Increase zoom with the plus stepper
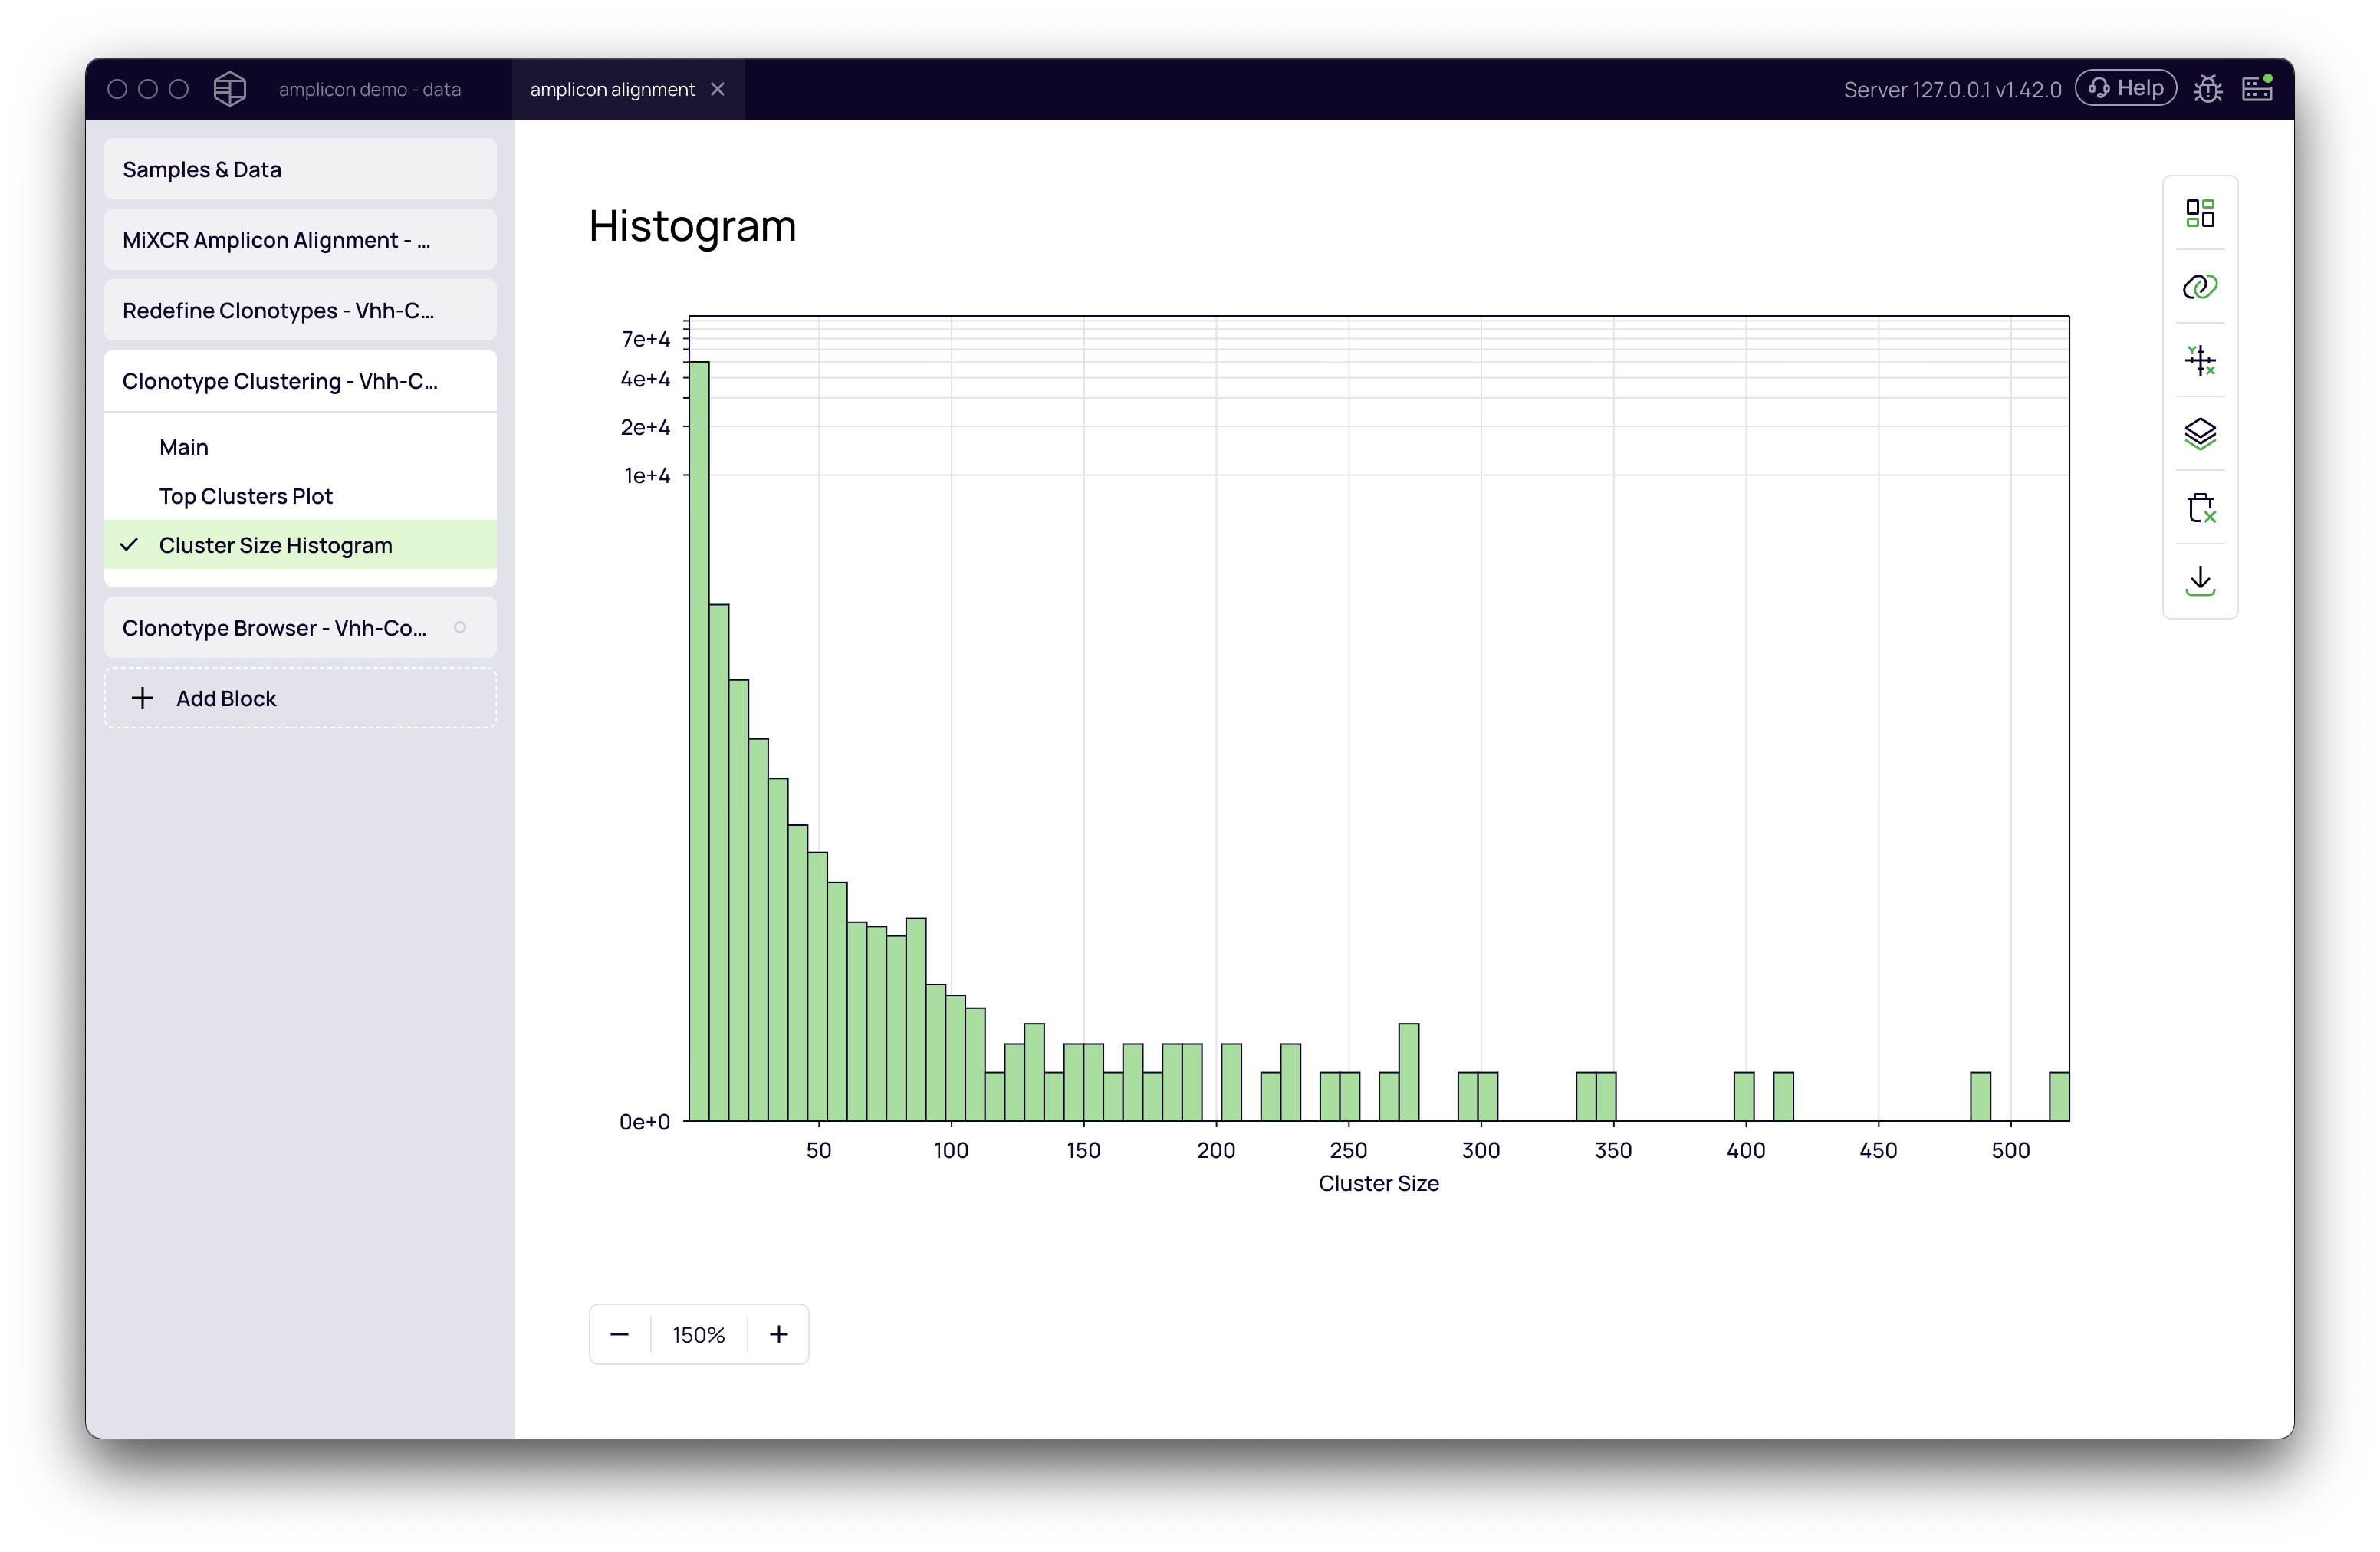Image resolution: width=2380 pixels, height=1552 pixels. coord(778,1334)
